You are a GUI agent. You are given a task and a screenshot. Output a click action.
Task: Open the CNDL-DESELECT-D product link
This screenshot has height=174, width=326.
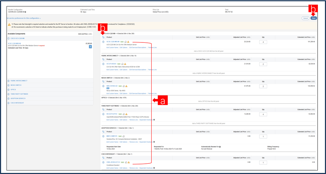coord(113,162)
